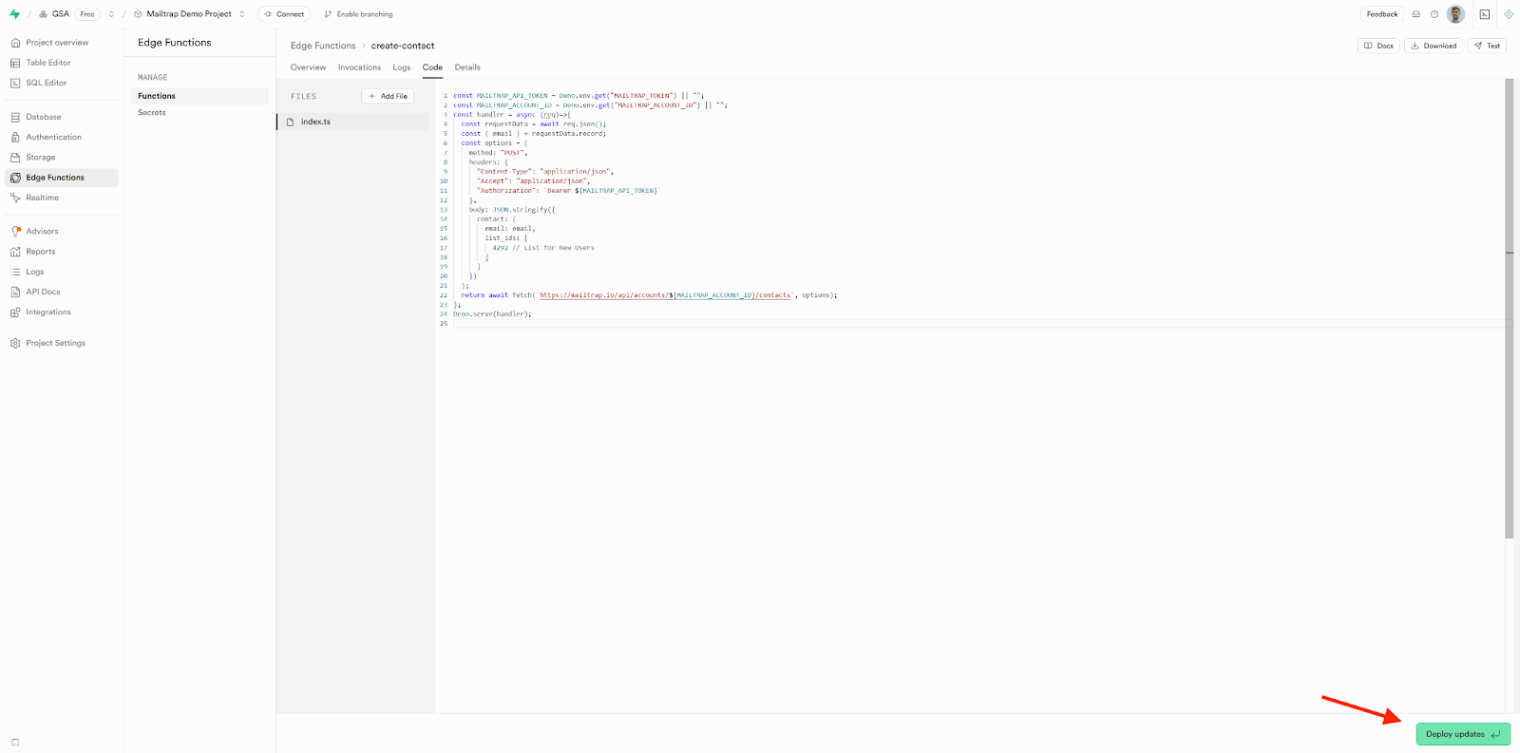Open Table Editor in sidebar
This screenshot has height=753, width=1520.
point(48,63)
